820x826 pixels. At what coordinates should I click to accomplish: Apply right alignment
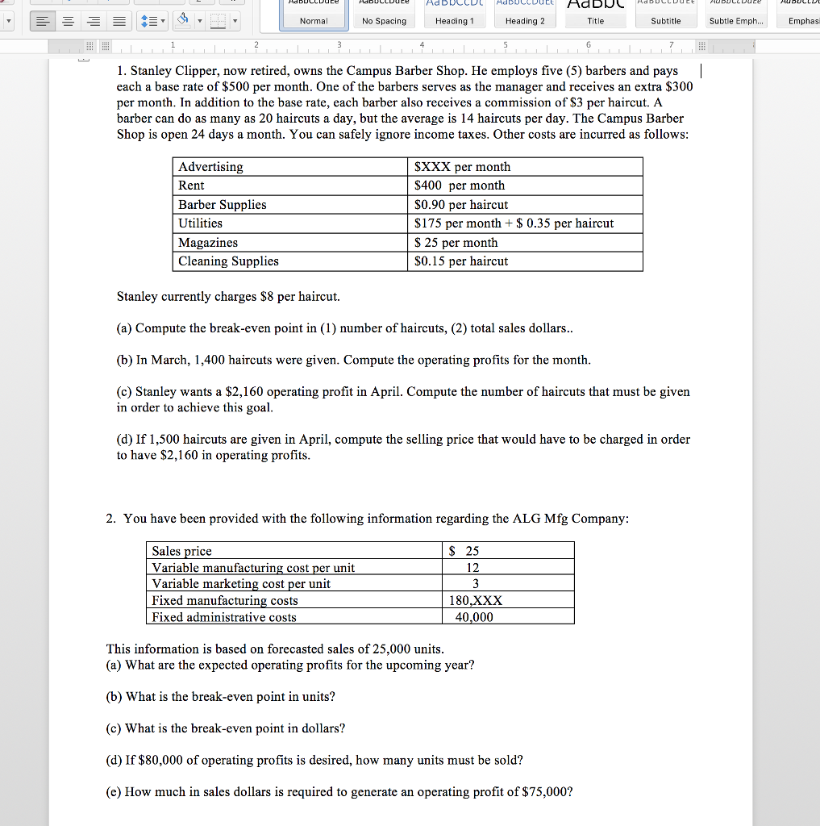93,21
